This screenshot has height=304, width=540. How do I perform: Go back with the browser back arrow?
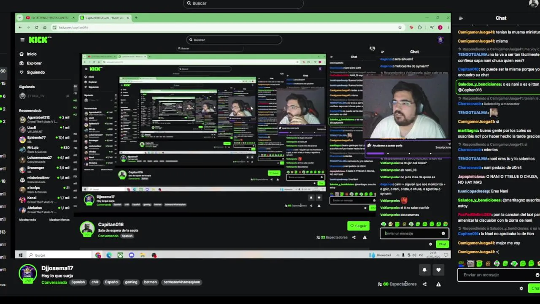20,27
